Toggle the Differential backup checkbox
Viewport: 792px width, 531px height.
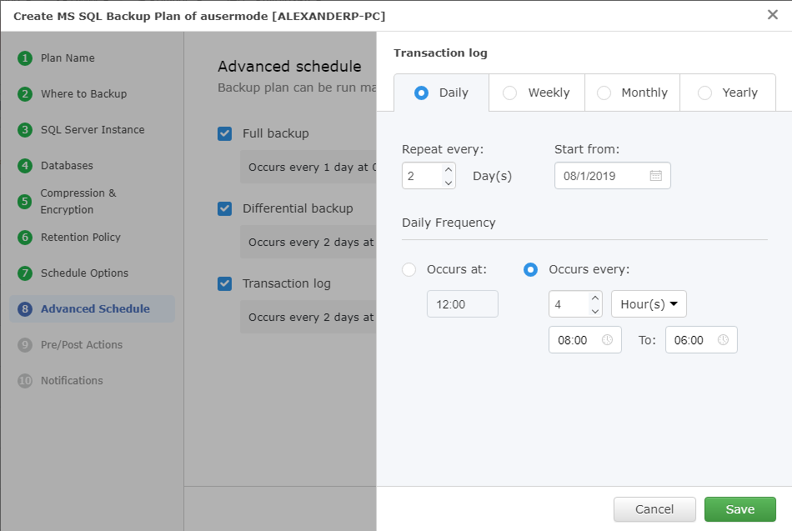[x=224, y=208]
